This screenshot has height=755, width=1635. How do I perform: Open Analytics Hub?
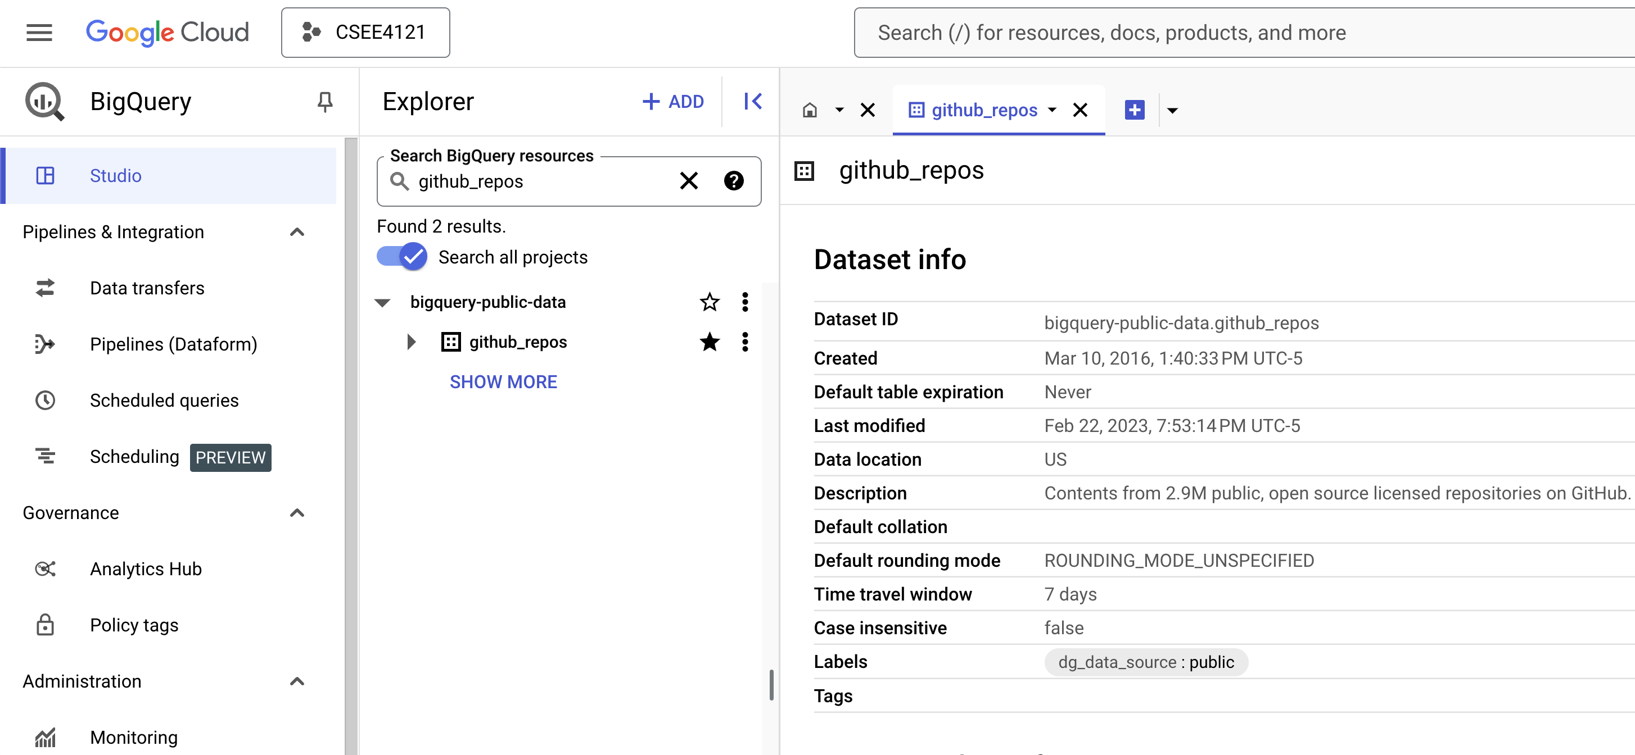(146, 568)
